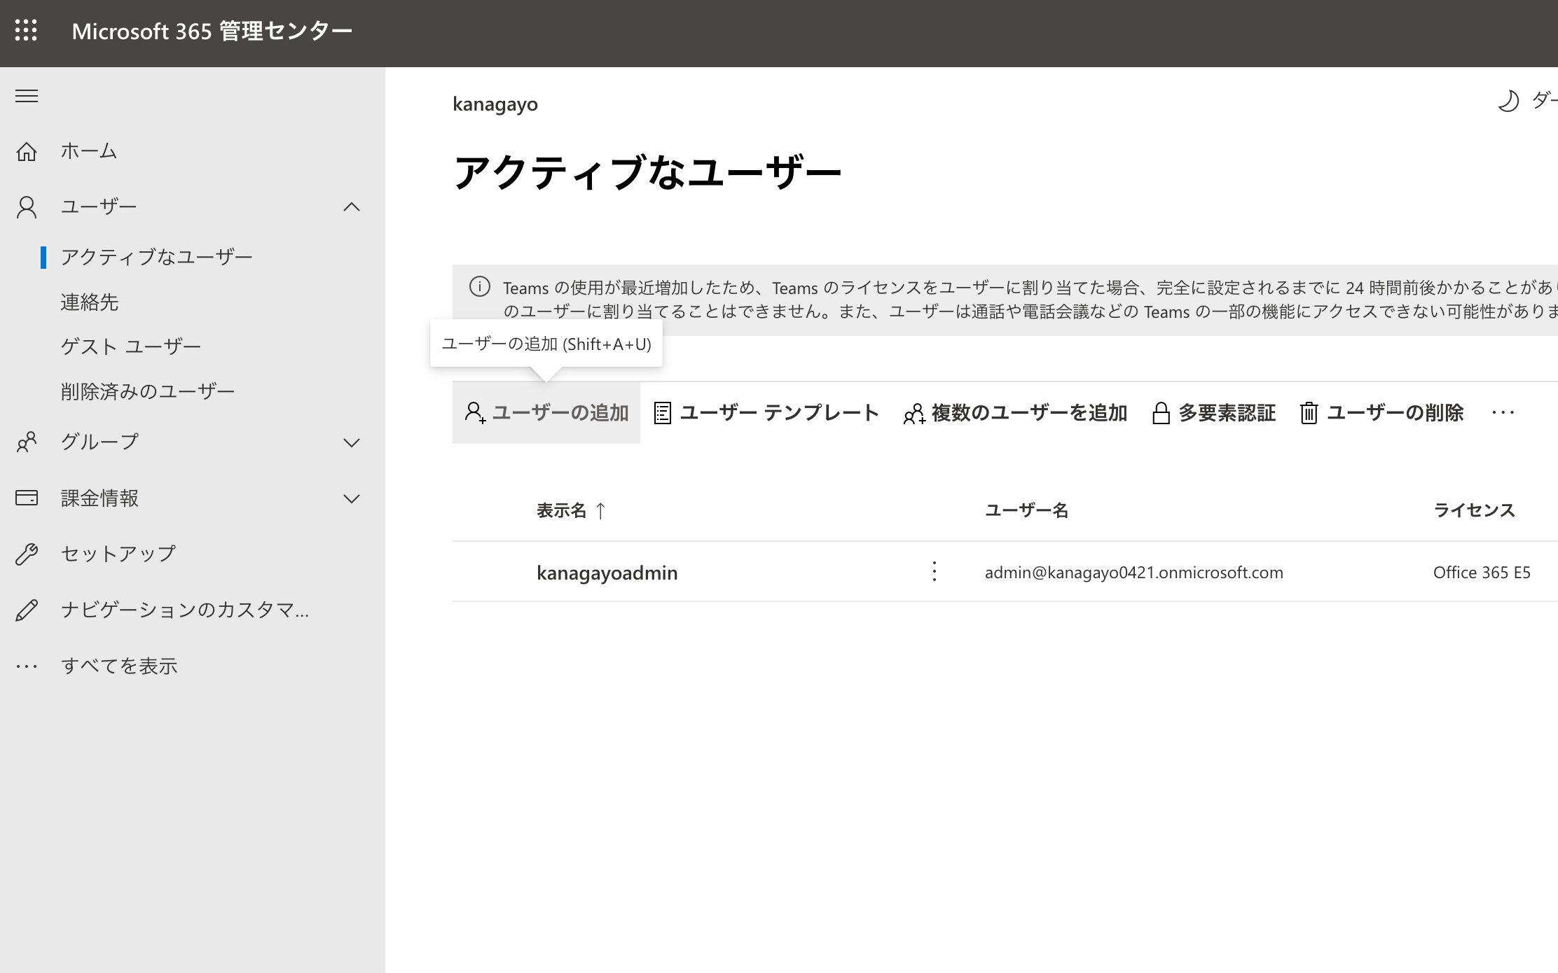Open 連絡先 in sidebar
The width and height of the screenshot is (1558, 973).
[90, 302]
